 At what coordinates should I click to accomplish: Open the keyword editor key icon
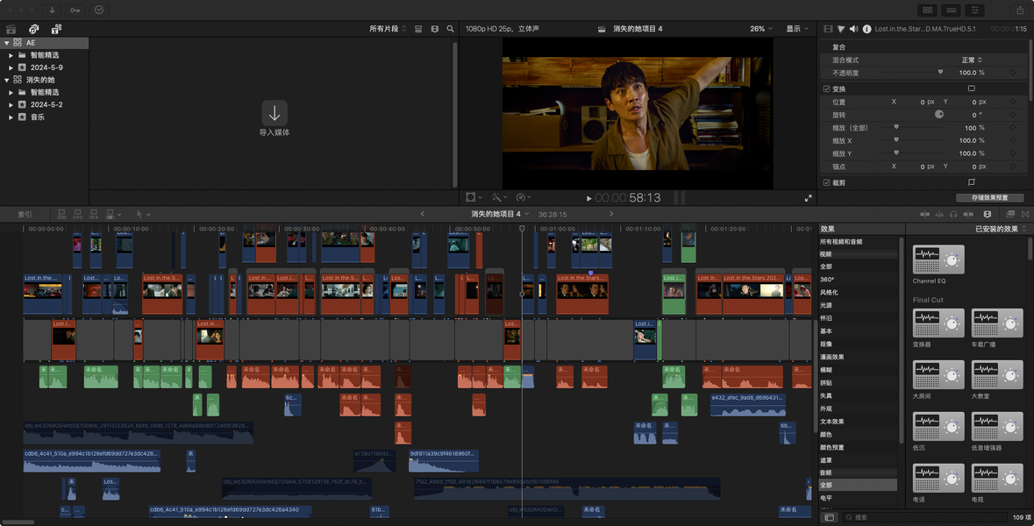pos(75,10)
